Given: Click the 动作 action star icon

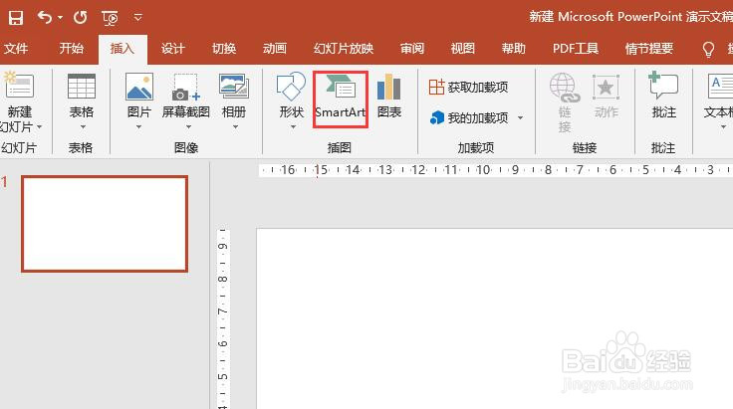Looking at the screenshot, I should [606, 88].
